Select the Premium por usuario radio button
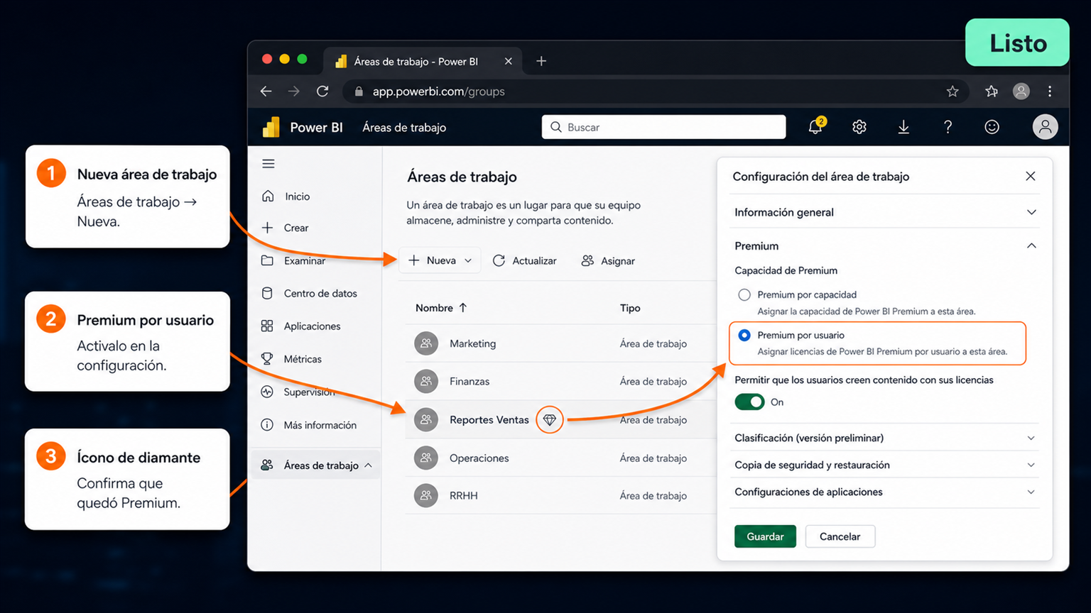The image size is (1091, 613). tap(744, 335)
